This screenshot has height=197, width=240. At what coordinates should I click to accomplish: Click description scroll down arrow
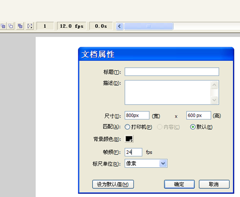(214, 100)
